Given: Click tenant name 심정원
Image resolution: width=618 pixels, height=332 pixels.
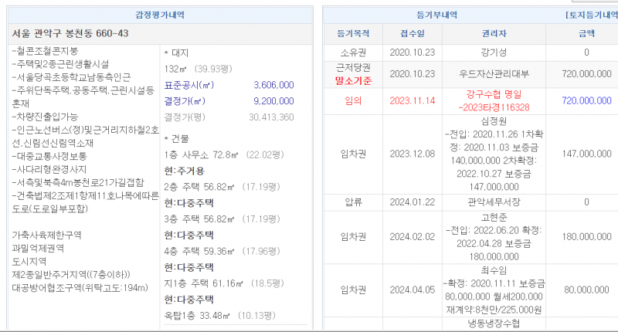Looking at the screenshot, I should [493, 124].
